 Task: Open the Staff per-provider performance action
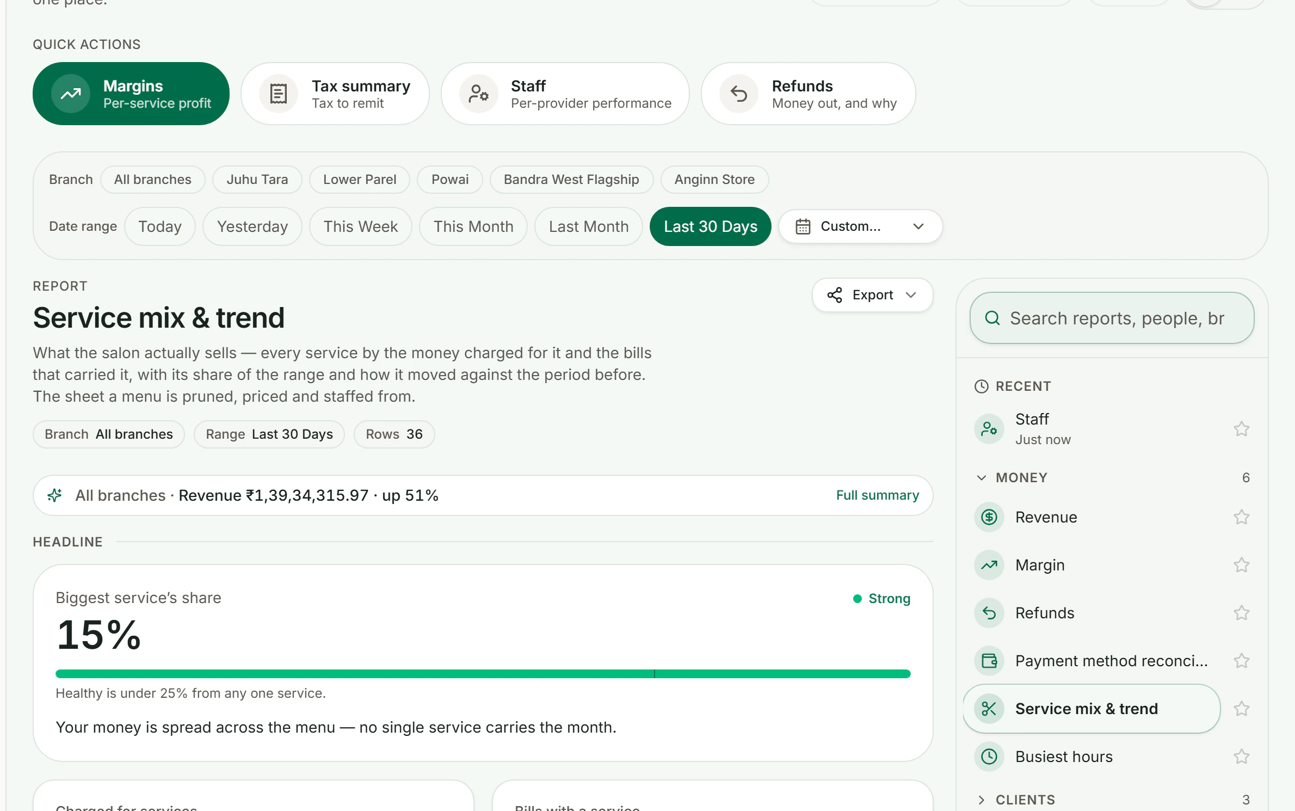coord(565,94)
